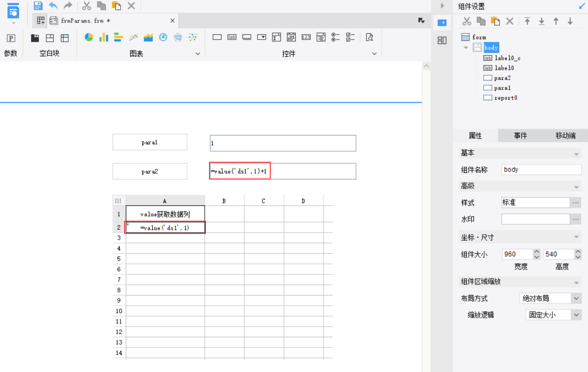Open the component library side tab

coord(442,40)
